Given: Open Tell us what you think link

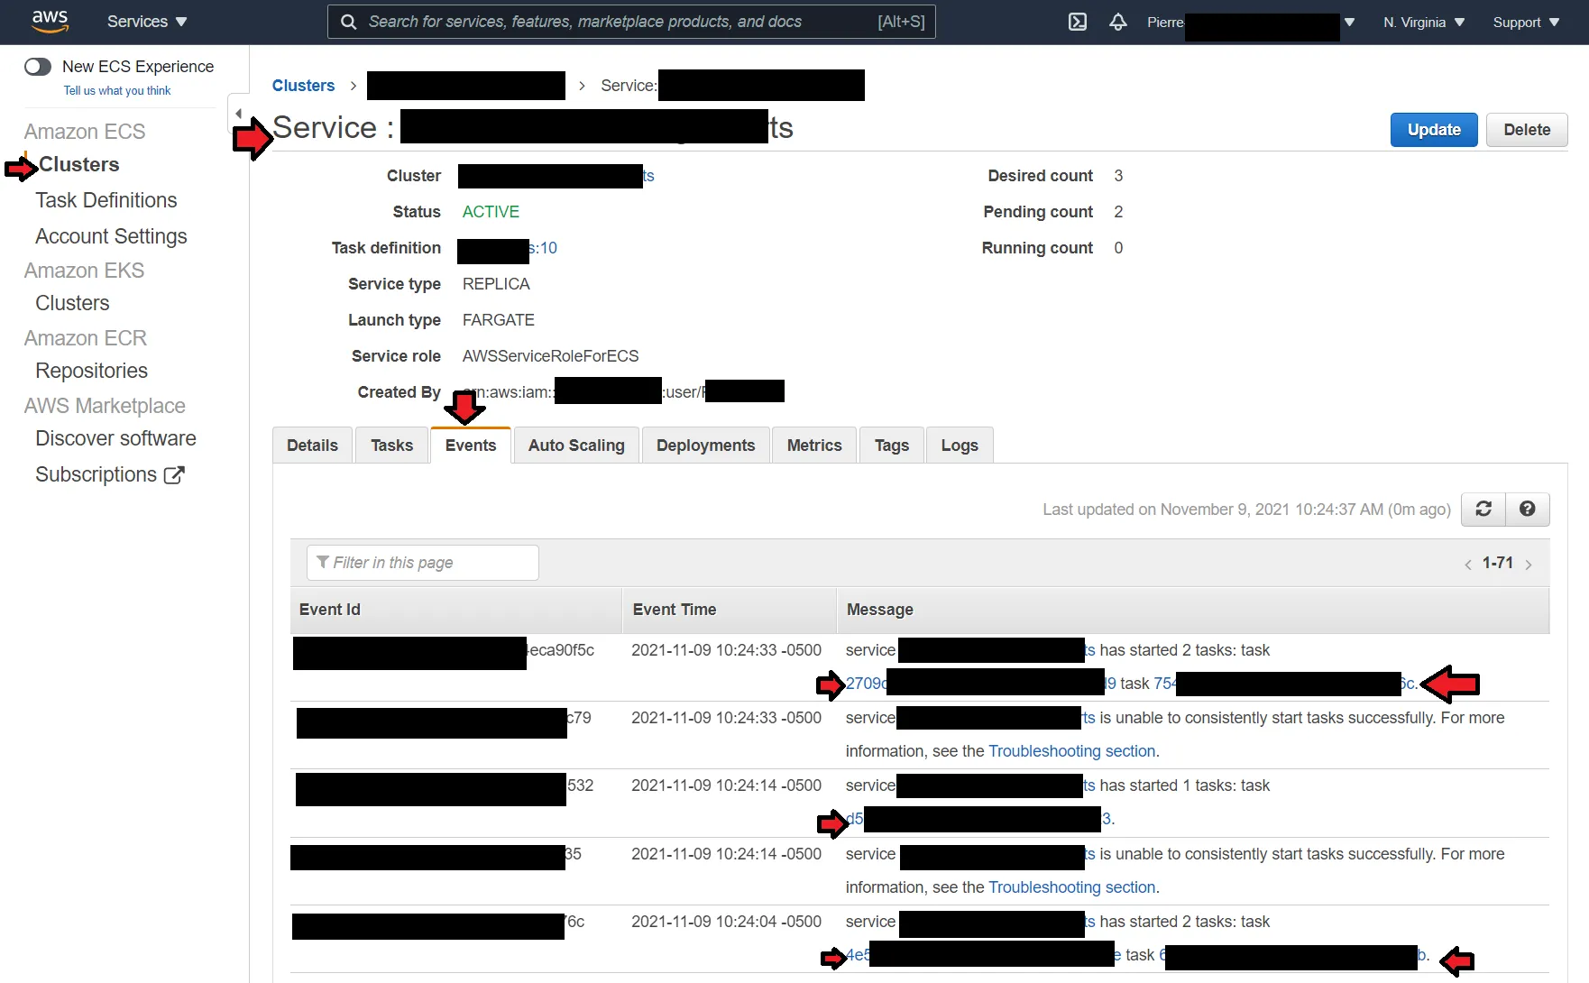Looking at the screenshot, I should point(117,91).
